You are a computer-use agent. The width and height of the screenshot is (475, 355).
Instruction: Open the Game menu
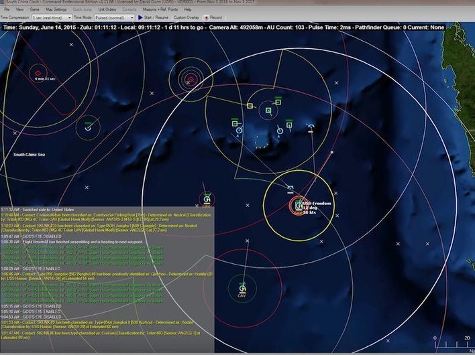click(34, 10)
